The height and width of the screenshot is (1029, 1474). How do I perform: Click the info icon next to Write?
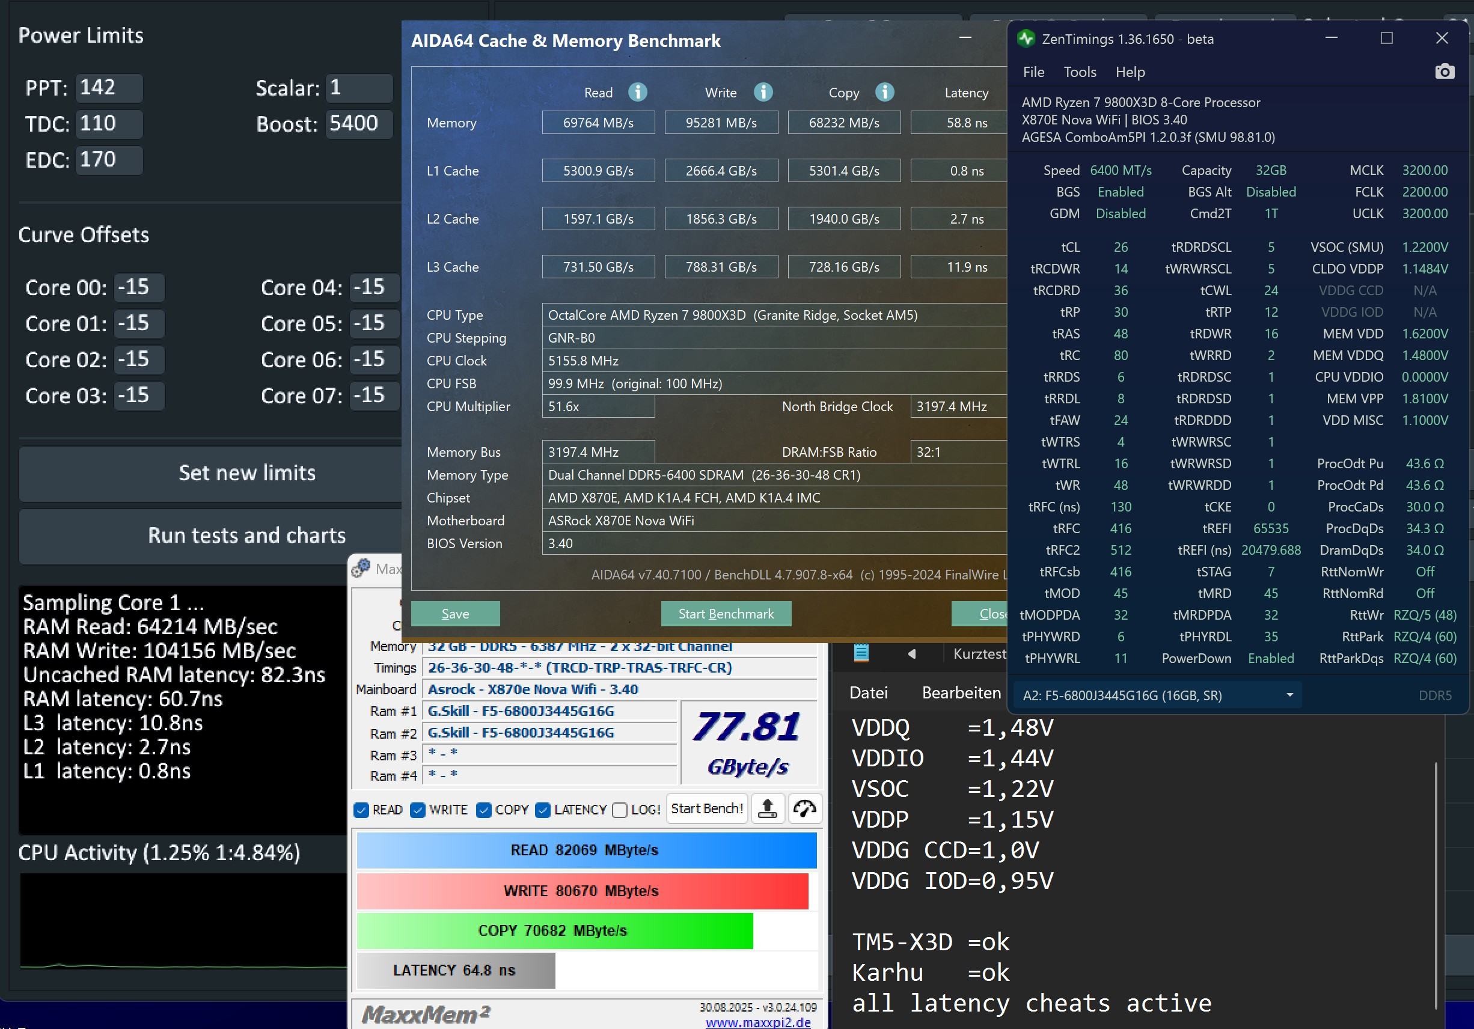click(763, 93)
